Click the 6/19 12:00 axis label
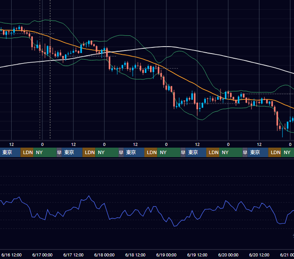The height and width of the screenshot is (259, 294). coord(197,255)
